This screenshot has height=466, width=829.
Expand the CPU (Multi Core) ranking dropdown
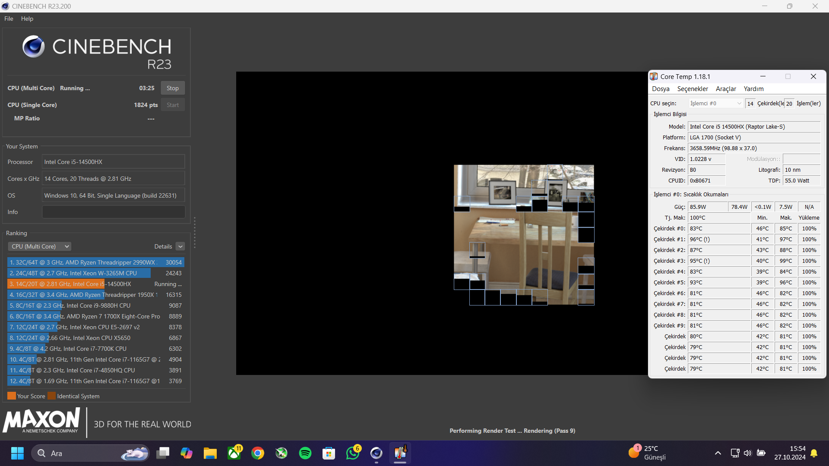(40, 246)
